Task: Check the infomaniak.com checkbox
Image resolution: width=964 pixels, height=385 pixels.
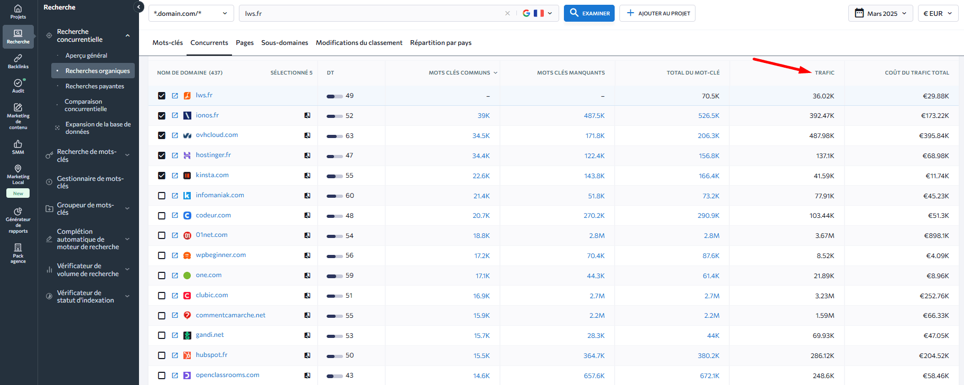Action: click(162, 196)
